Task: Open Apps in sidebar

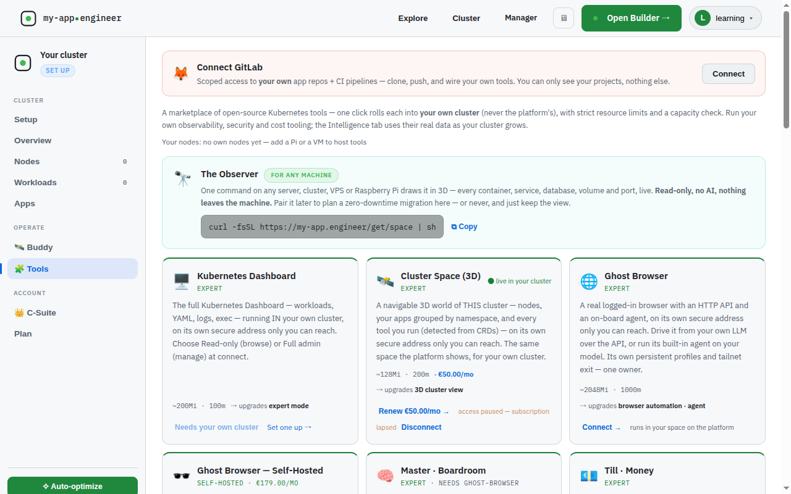Action: click(x=72, y=204)
